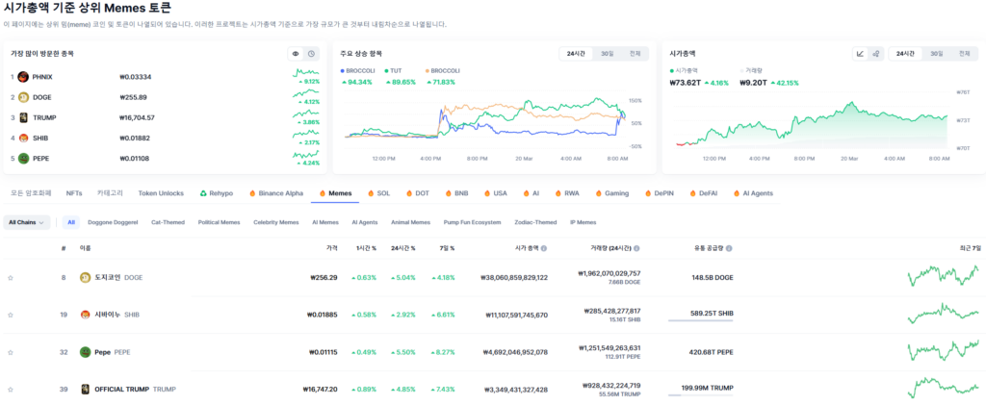Open the OFFICIAL TRUMP 7-day sparkline chart
986x405 pixels.
(943, 388)
